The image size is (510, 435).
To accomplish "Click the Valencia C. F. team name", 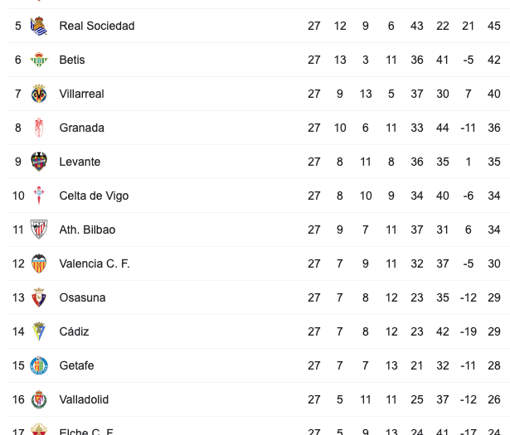I will click(x=95, y=263).
